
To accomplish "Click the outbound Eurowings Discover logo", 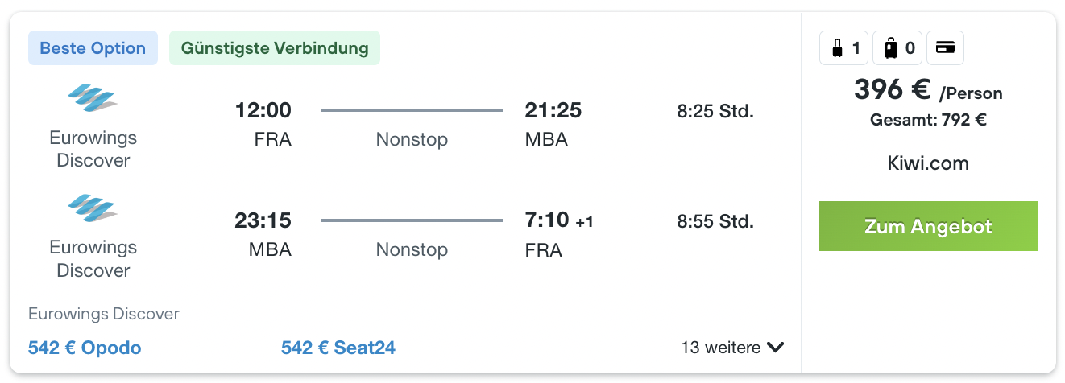I will 93,98.
